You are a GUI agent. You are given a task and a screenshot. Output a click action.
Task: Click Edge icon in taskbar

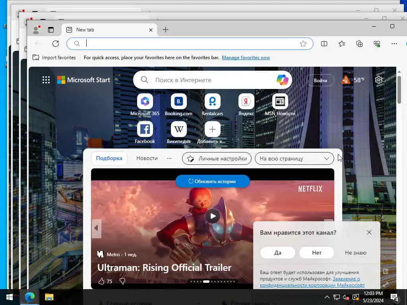29,297
